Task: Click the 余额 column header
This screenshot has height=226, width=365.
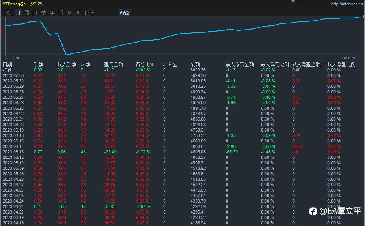Action: pyautogui.click(x=195, y=64)
